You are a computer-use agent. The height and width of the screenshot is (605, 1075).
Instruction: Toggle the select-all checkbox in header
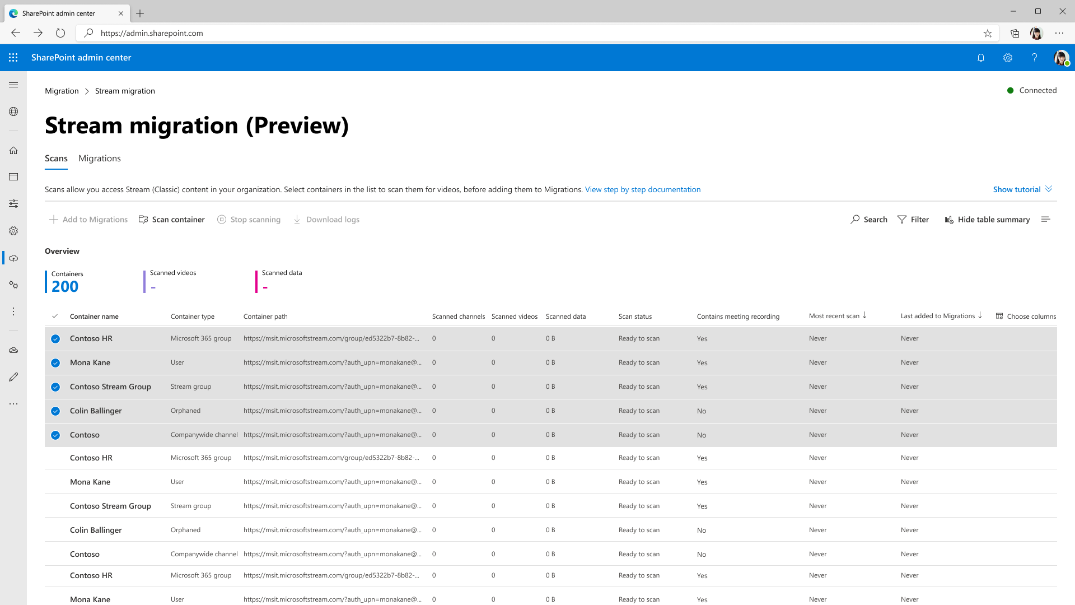55,316
